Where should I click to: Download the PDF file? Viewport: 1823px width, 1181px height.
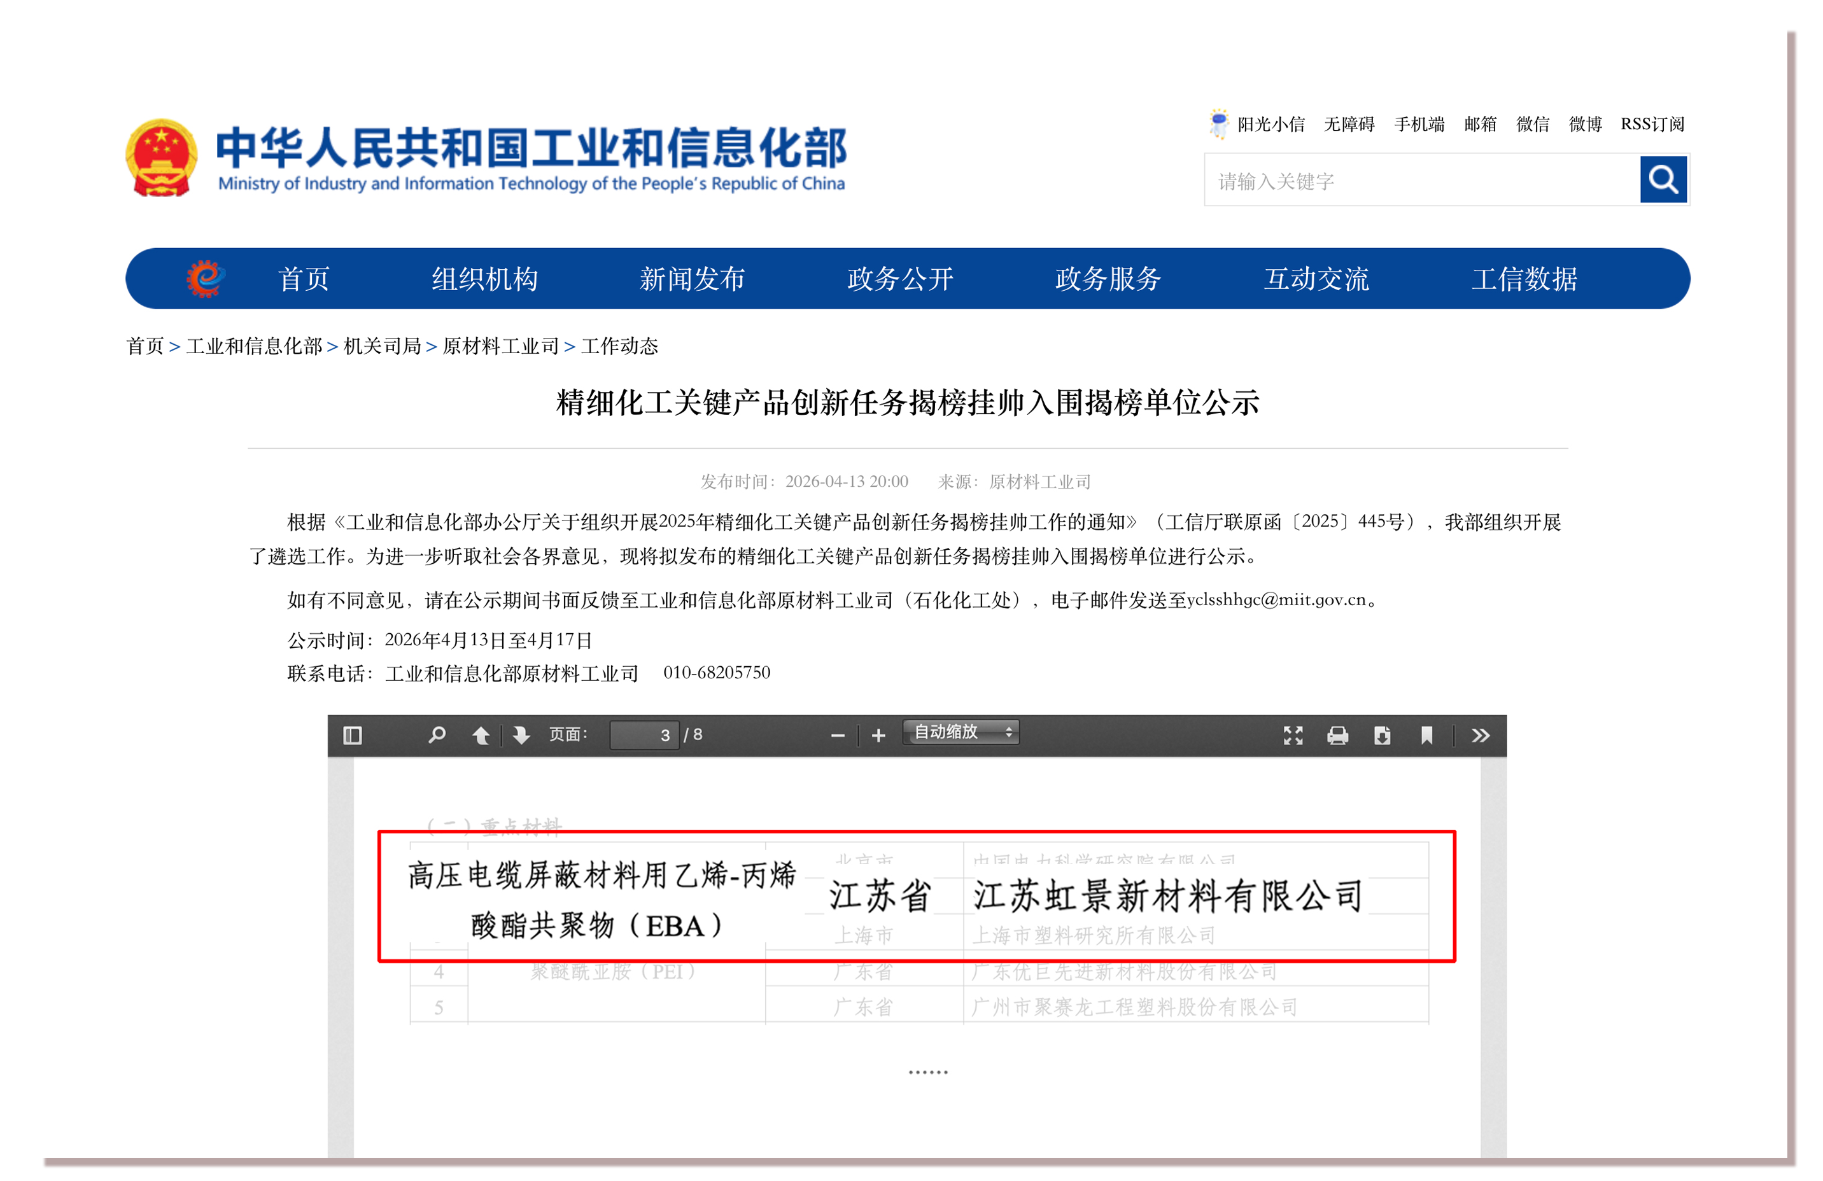(1383, 735)
